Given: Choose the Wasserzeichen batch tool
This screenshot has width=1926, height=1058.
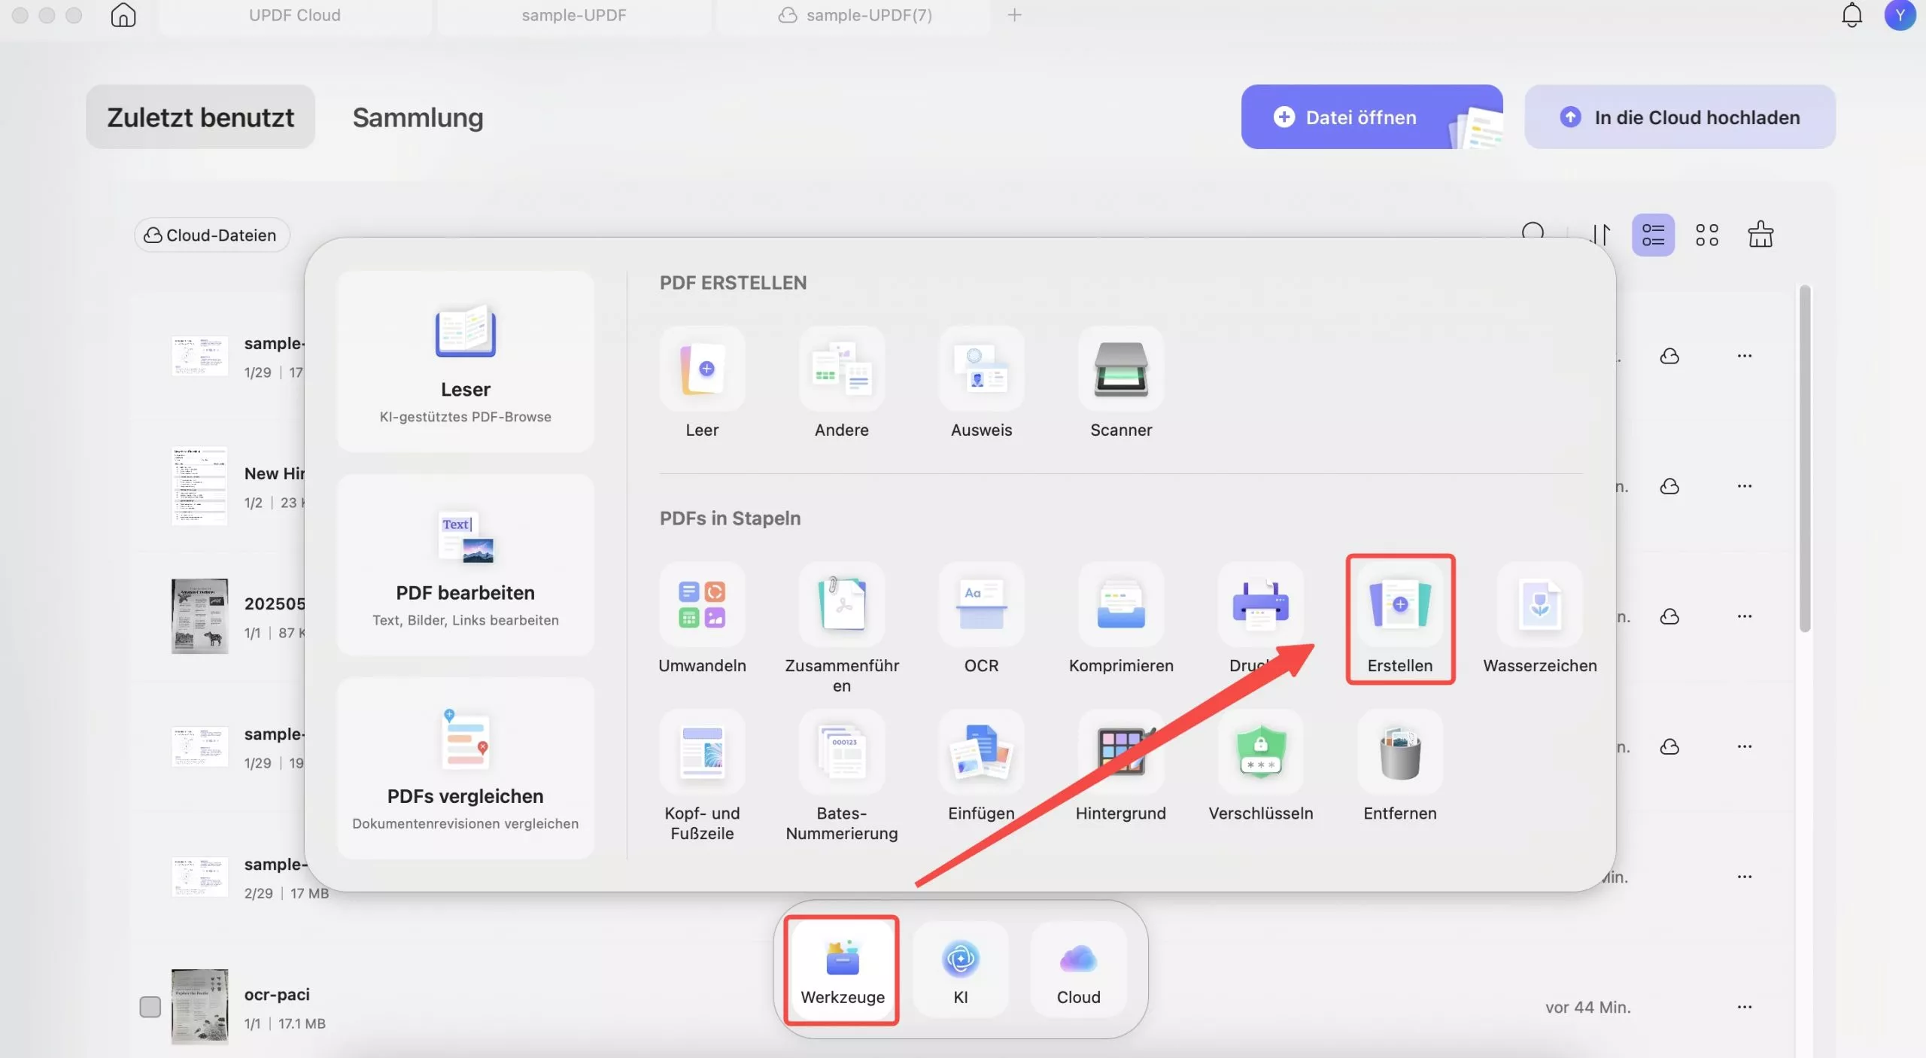Looking at the screenshot, I should click(1539, 606).
